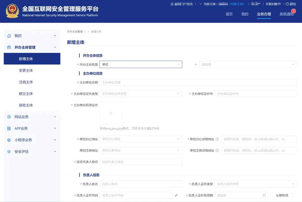The height and width of the screenshot is (202, 302).
Task: Click the 安全评估 shield icon
Action: tap(9, 152)
